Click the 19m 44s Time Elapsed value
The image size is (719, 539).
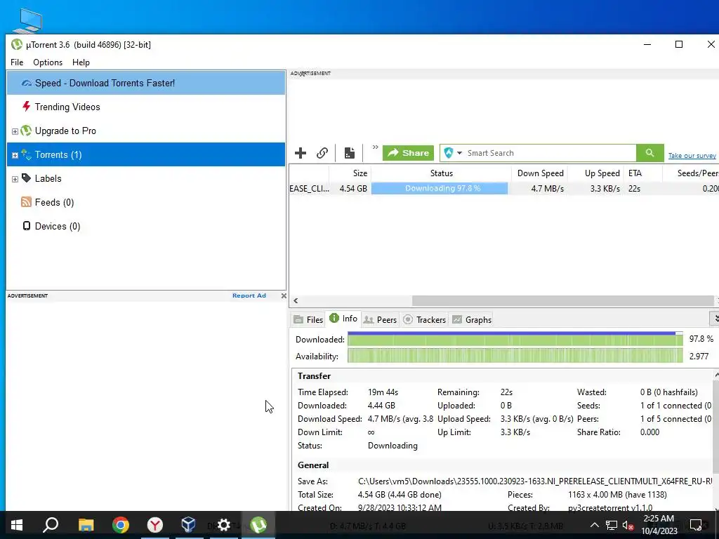(383, 392)
